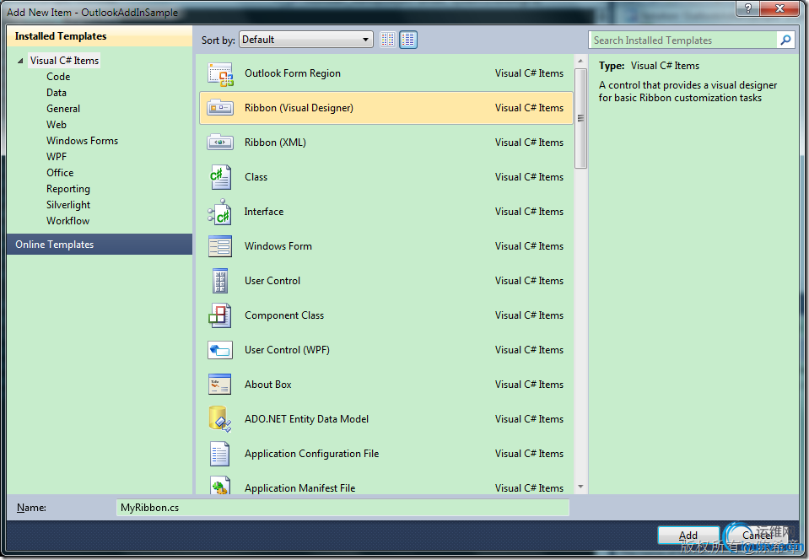Viewport: 809px width, 560px height.
Task: Click the Name field containing MyRibbon.cs
Action: (342, 508)
